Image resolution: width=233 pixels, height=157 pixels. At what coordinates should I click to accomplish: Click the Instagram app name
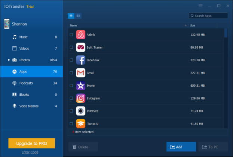tap(93, 98)
